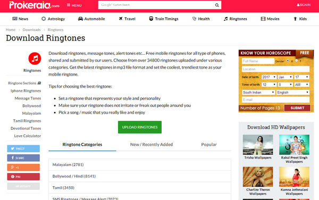Click the Google +1 button
The width and height of the screenshot is (319, 200).
tap(23, 167)
